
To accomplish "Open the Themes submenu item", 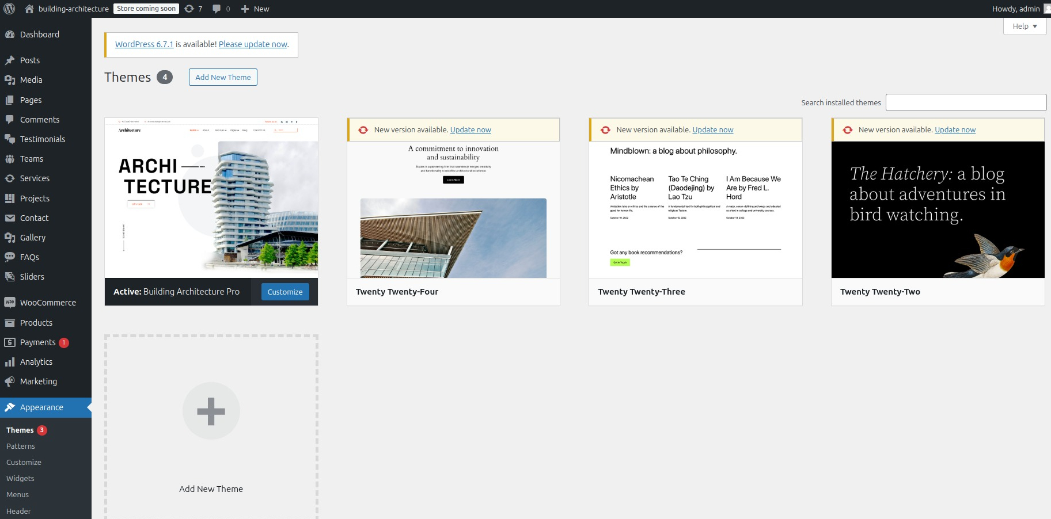I will [20, 430].
